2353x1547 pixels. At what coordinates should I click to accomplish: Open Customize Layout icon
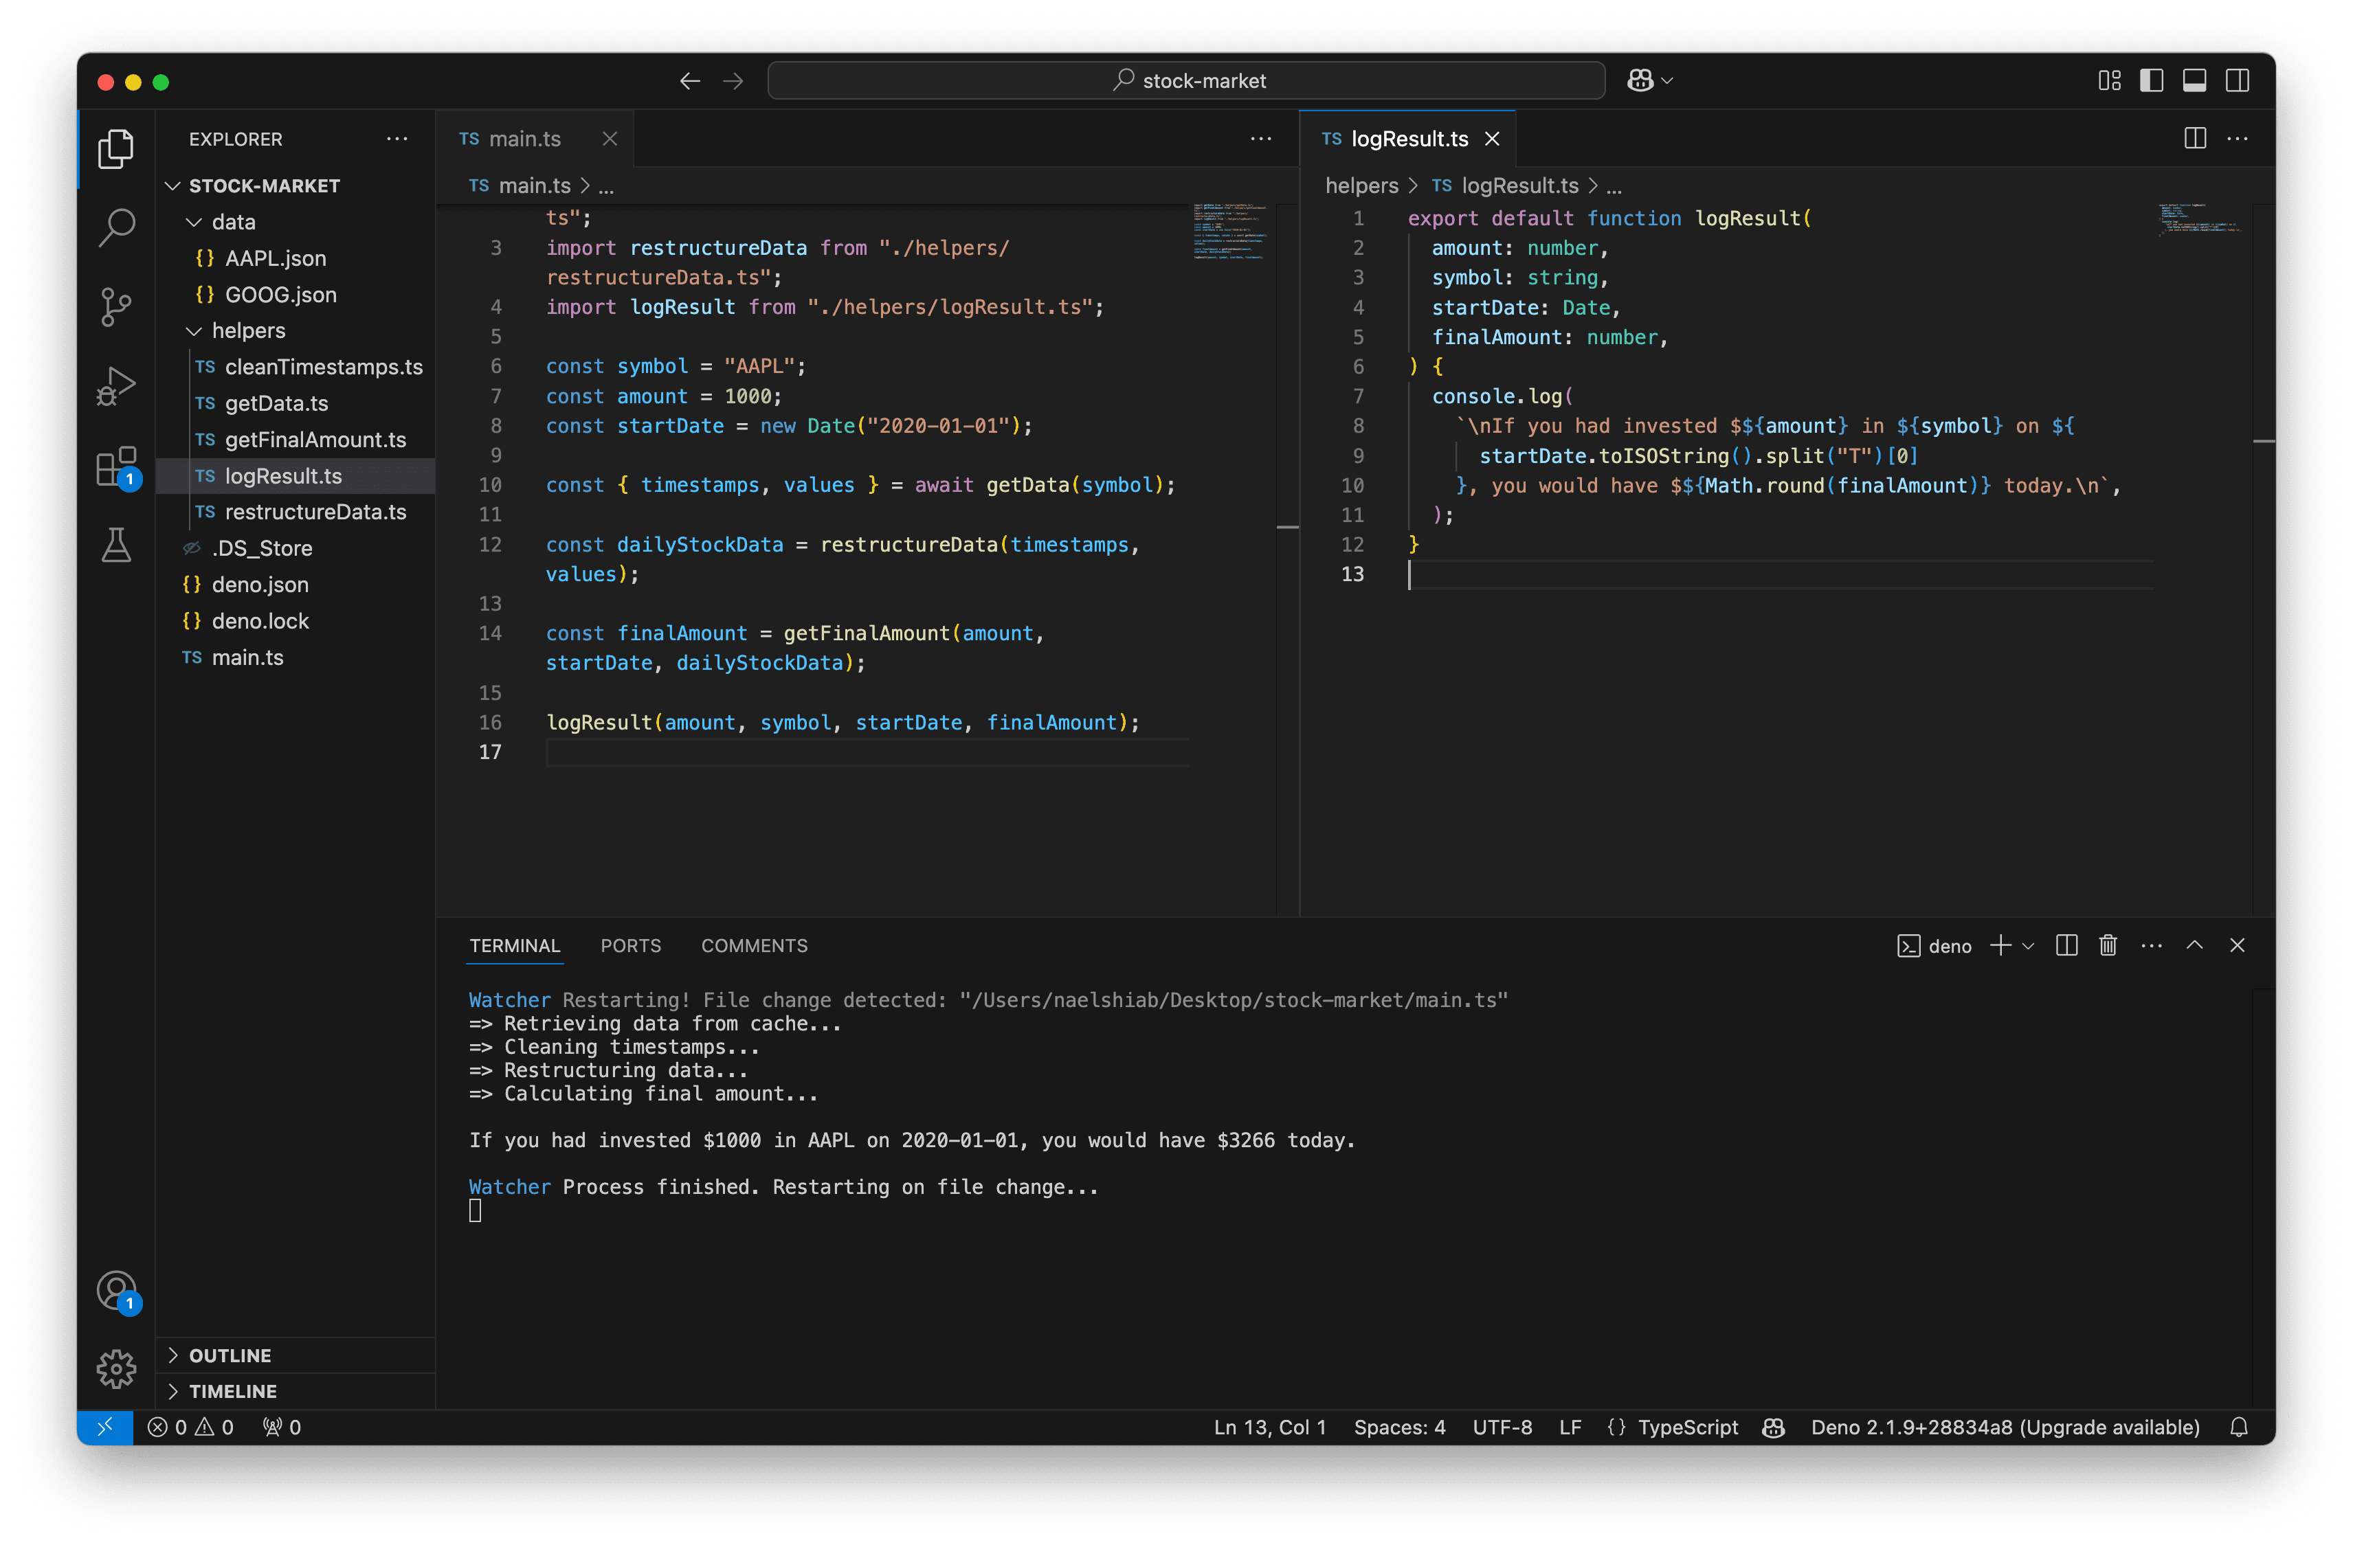tap(2109, 81)
